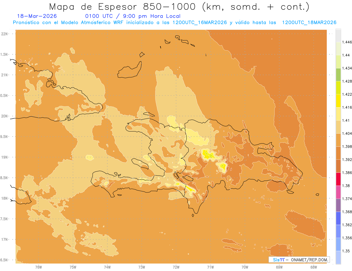Screen dimensions: 352x271
Task: Select the red swatch in the color legend
Action: click(x=338, y=179)
